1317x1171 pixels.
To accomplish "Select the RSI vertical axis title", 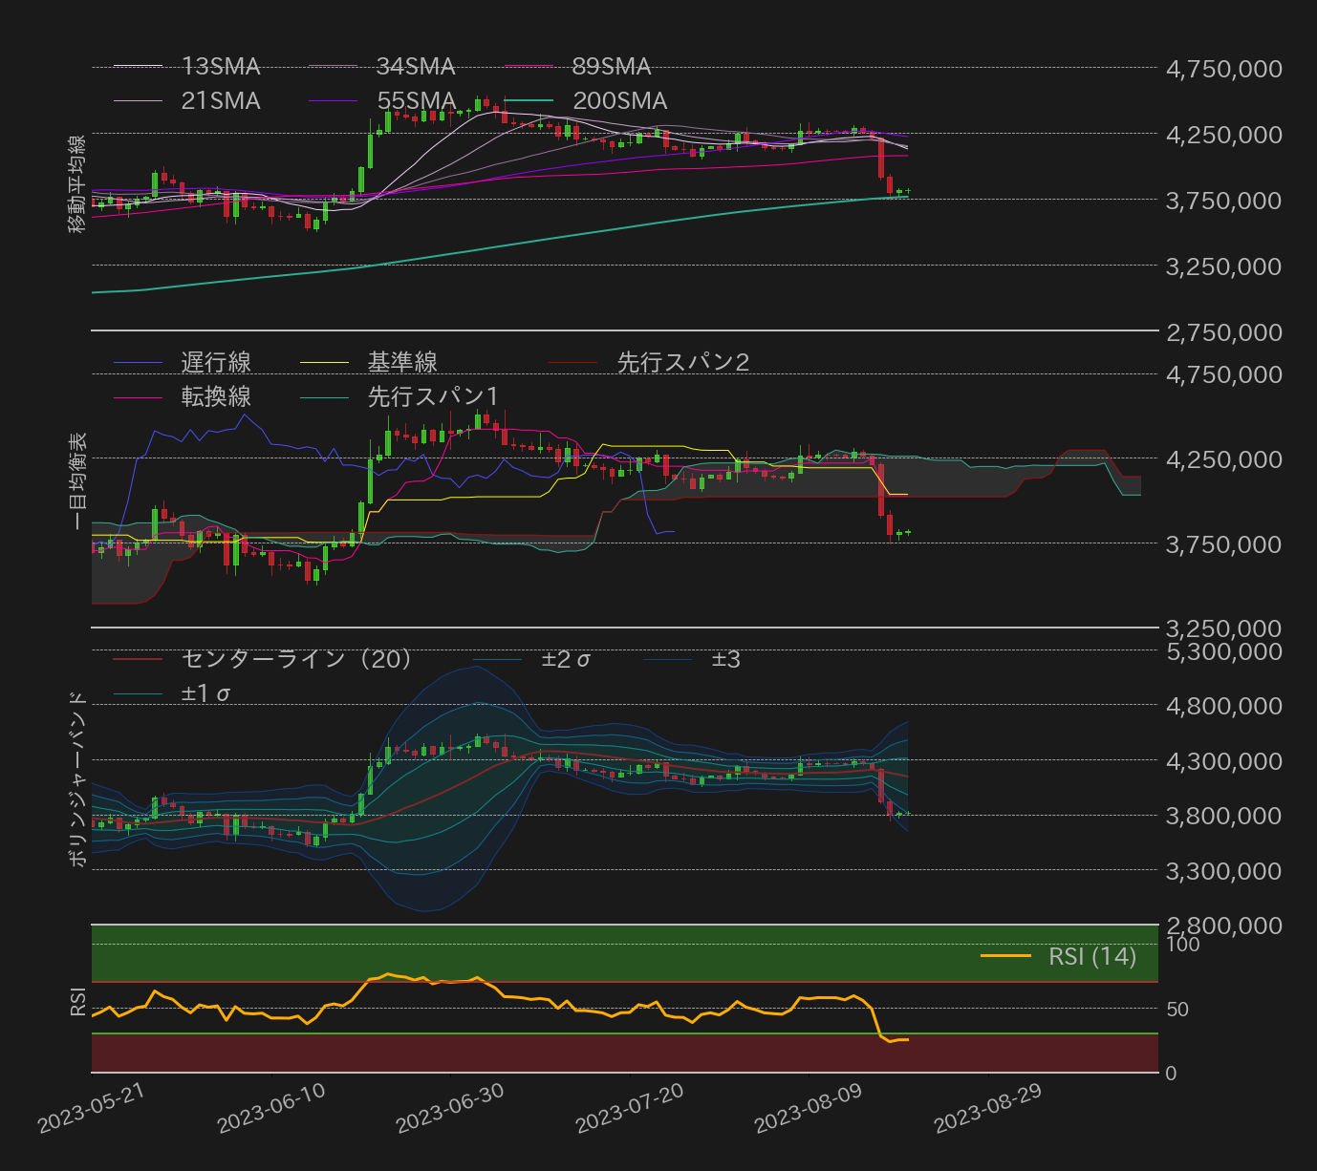I will pos(77,1001).
